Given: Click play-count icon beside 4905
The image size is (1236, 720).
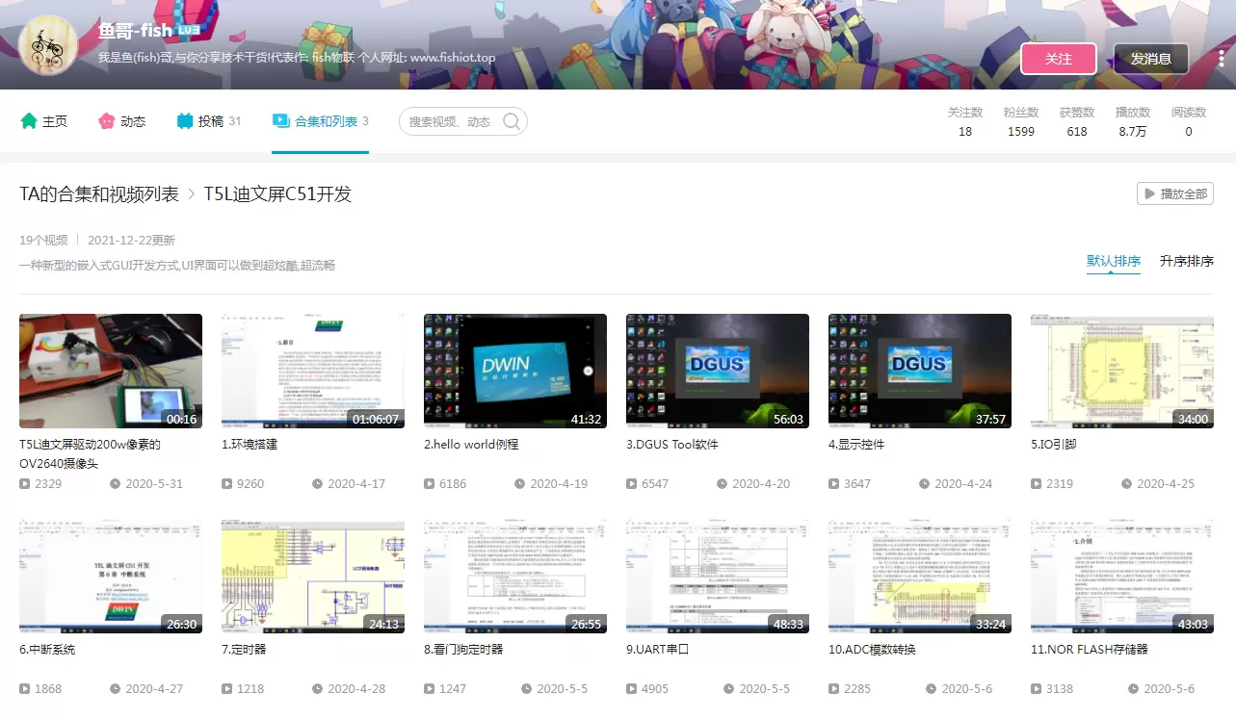Looking at the screenshot, I should click(632, 689).
